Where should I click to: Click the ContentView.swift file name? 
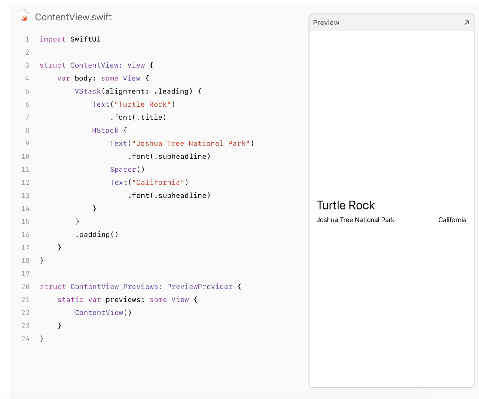point(73,17)
